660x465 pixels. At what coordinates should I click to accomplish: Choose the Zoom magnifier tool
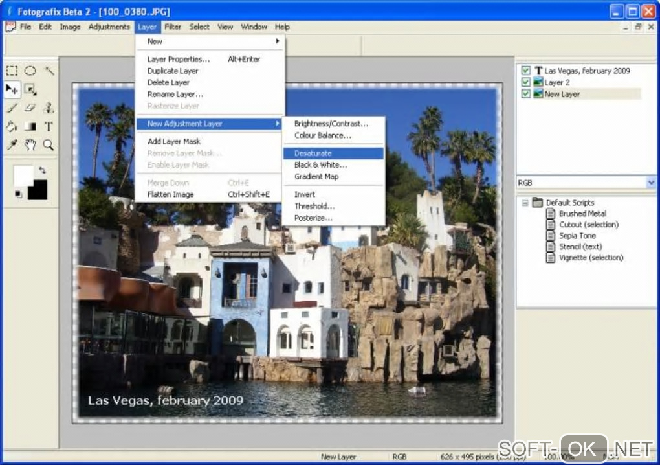pyautogui.click(x=49, y=145)
